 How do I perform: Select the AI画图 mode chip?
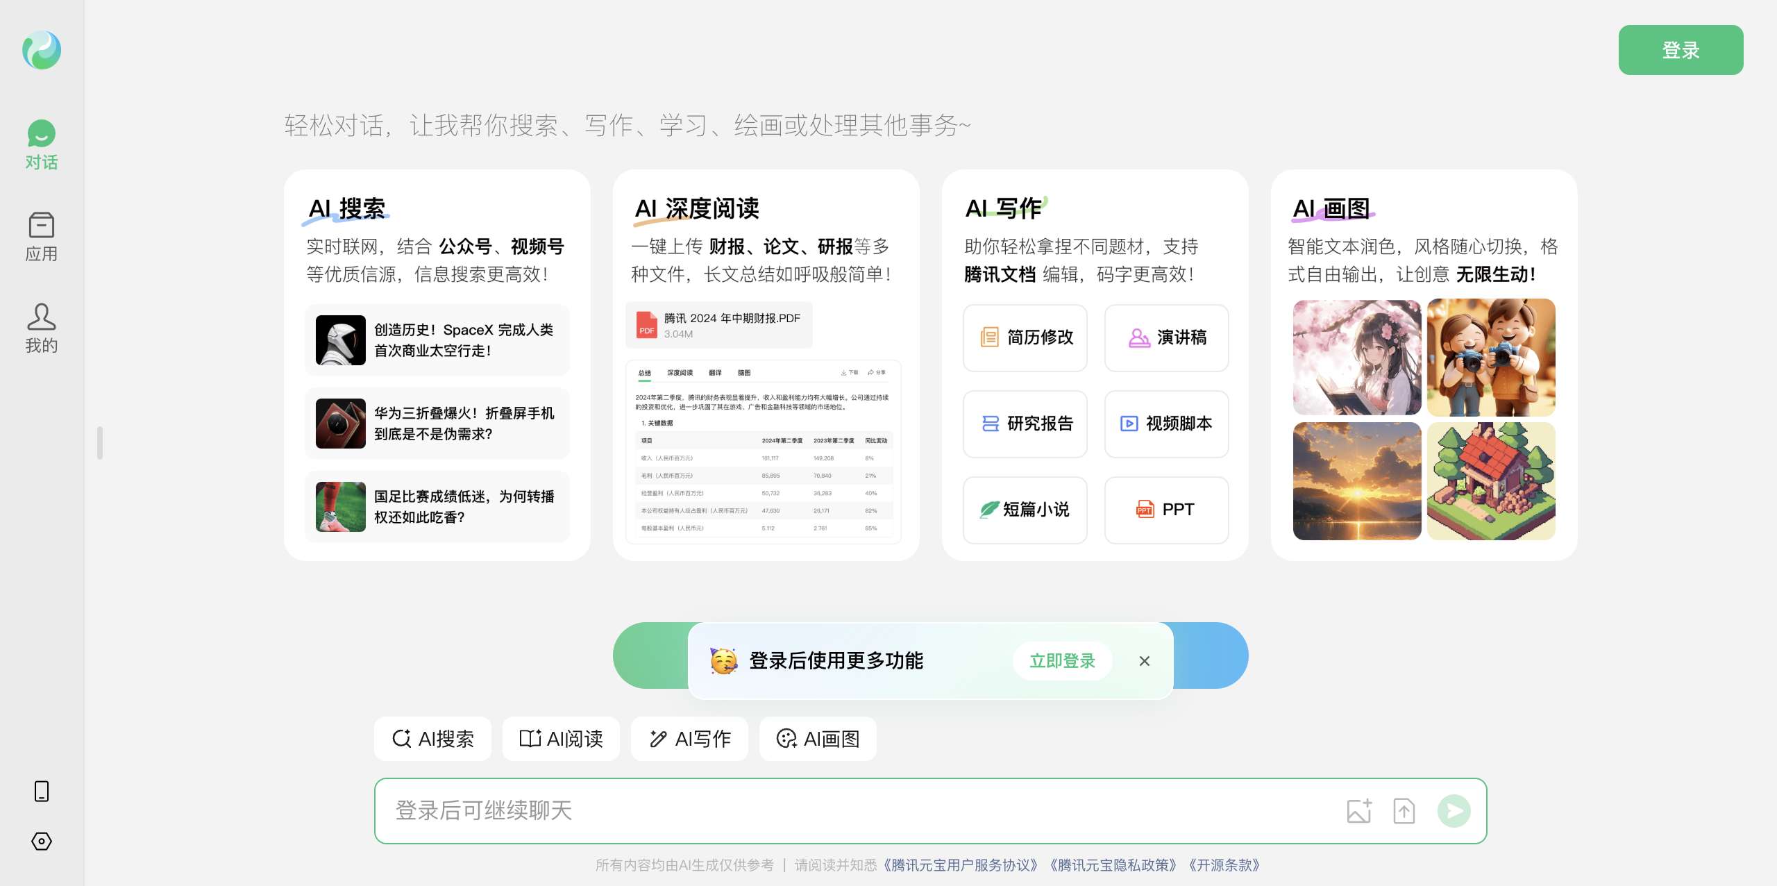(x=818, y=739)
